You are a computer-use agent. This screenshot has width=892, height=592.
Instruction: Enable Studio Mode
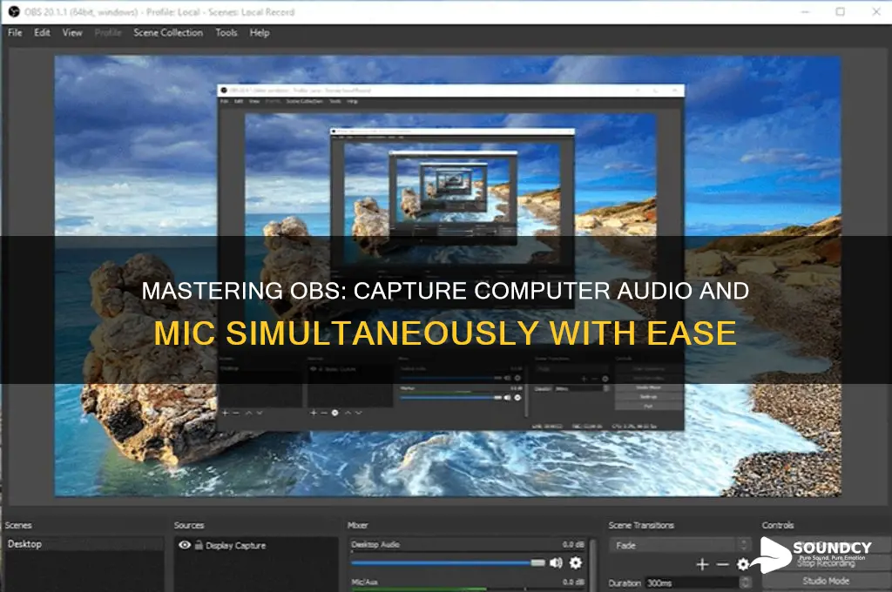(826, 582)
